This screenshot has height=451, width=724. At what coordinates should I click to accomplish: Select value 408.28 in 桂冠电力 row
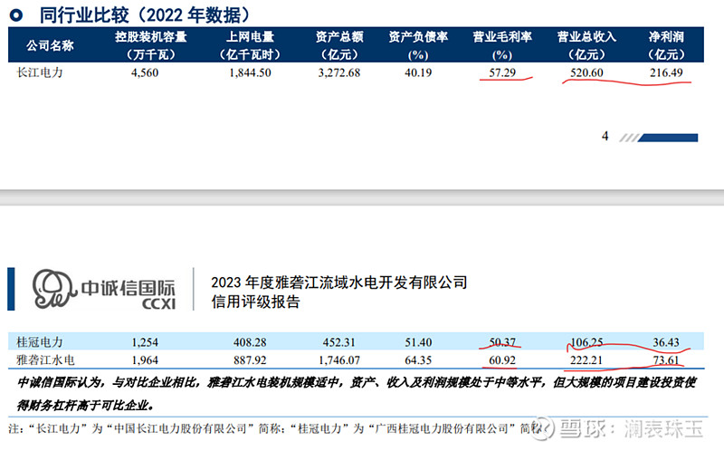coord(250,342)
